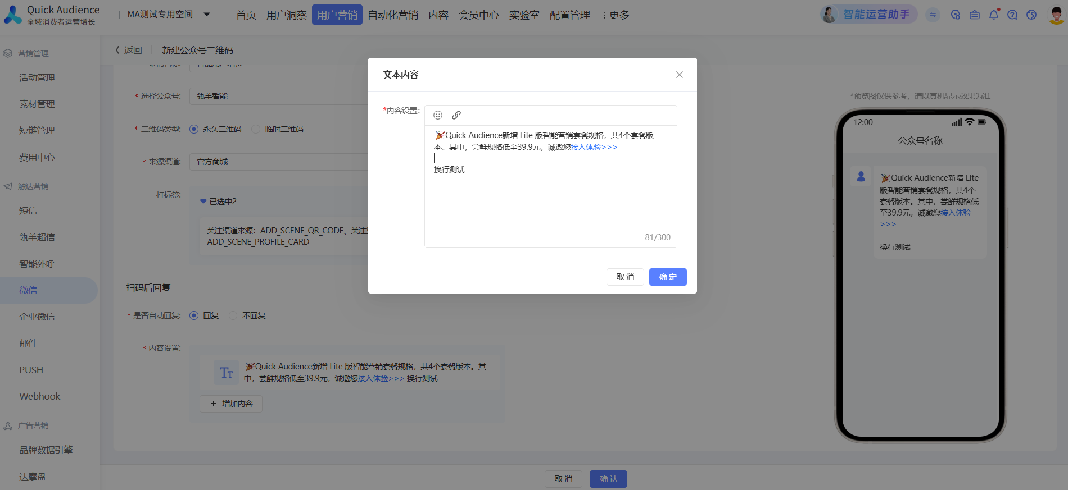Open 企业微信 in the sidebar

pos(37,317)
